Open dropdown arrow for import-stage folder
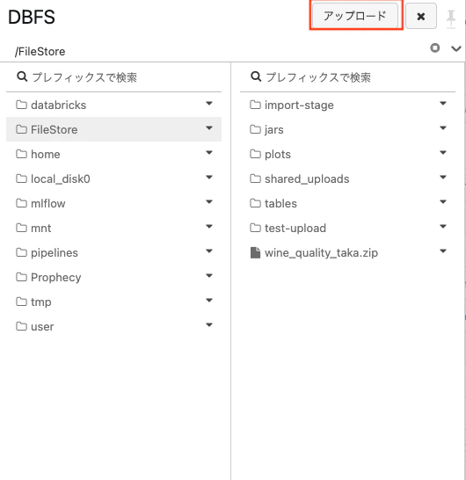Screen dimensions: 466x480 [443, 104]
